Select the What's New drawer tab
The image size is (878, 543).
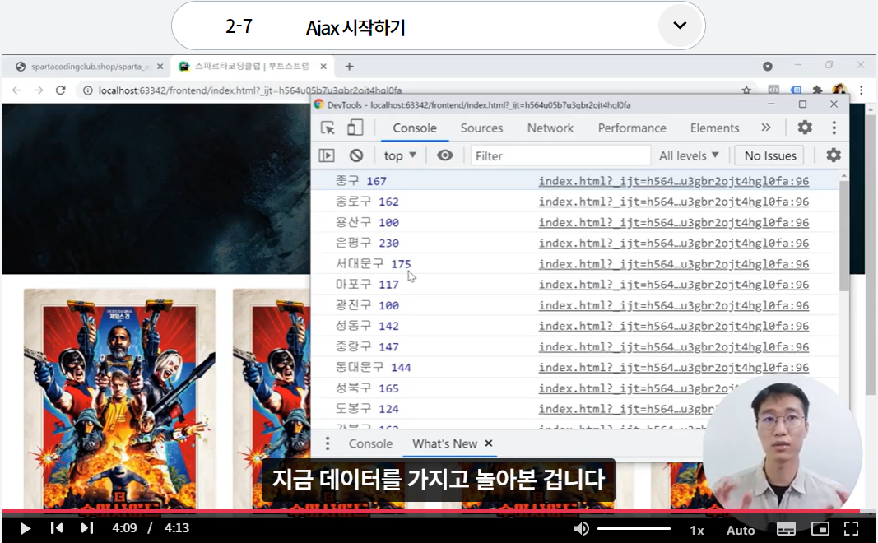click(444, 444)
